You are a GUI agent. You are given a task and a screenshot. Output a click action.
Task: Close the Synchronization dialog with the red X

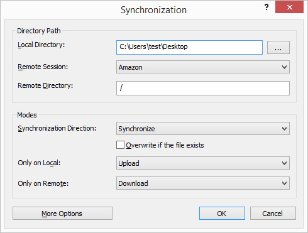(289, 8)
